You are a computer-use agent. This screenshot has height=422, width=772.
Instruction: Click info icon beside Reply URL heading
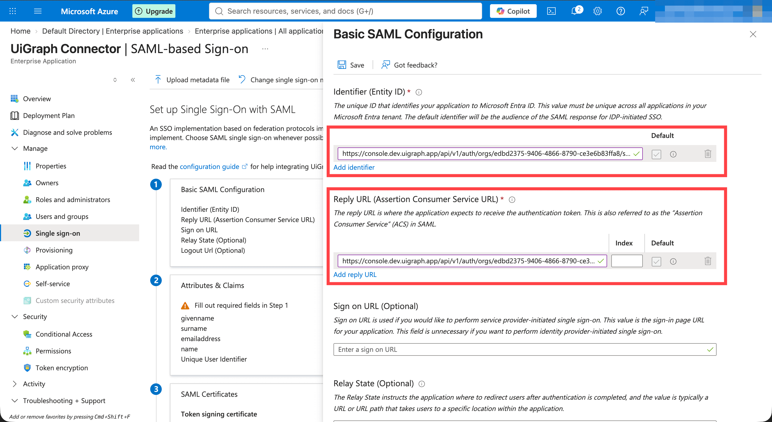pos(512,200)
